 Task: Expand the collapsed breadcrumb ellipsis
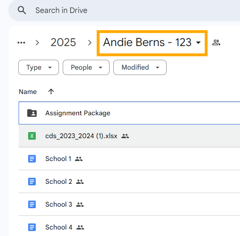(21, 43)
